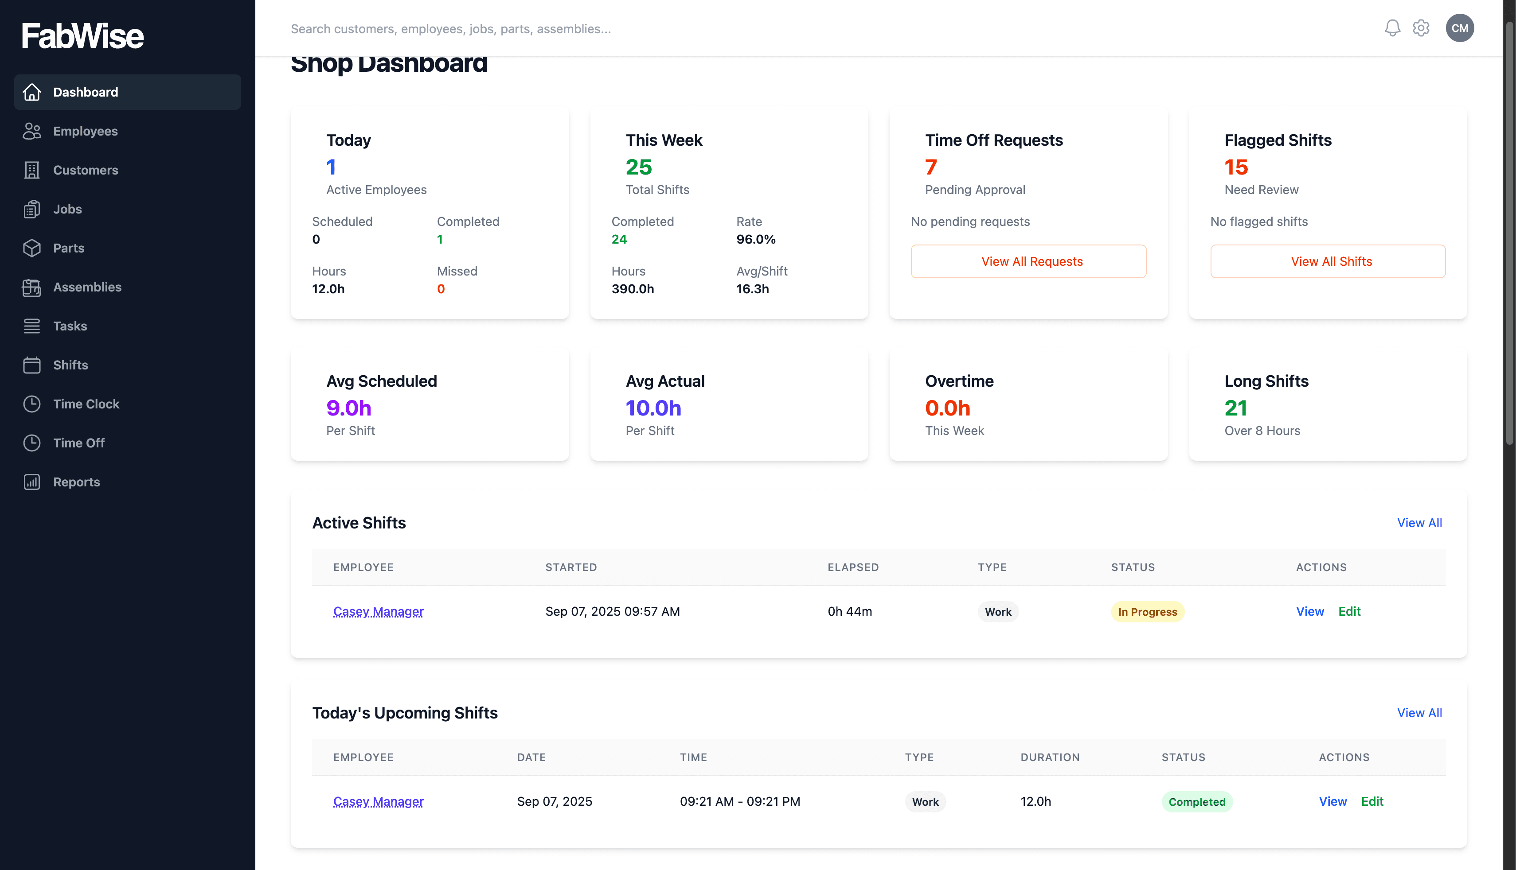
Task: Click the Shifts calendar icon in sidebar
Action: tap(31, 365)
